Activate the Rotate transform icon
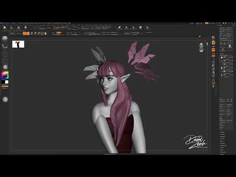The image size is (236, 177). point(39,33)
